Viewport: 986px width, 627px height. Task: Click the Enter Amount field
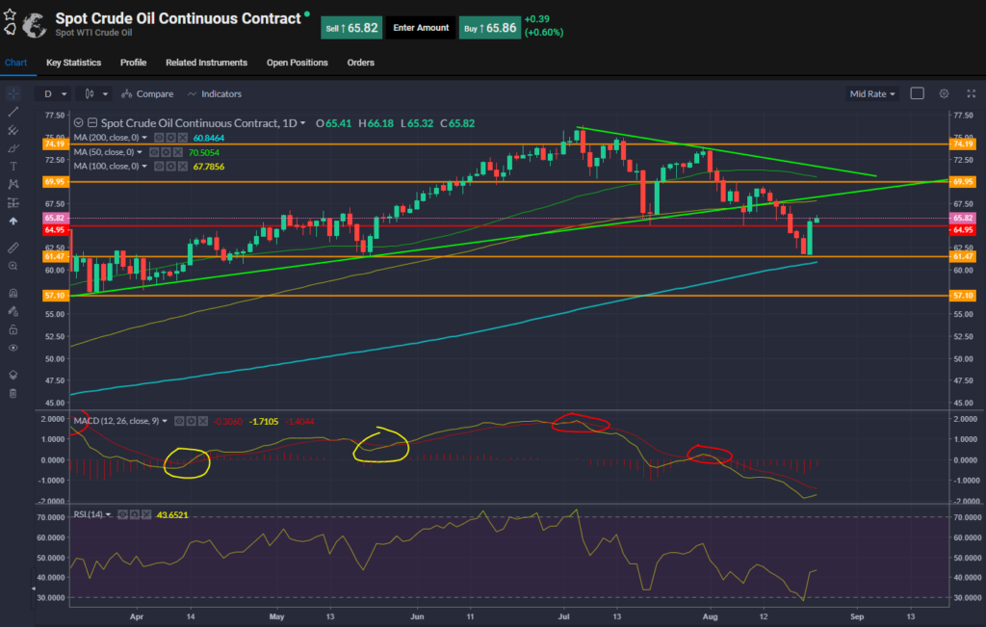[421, 27]
